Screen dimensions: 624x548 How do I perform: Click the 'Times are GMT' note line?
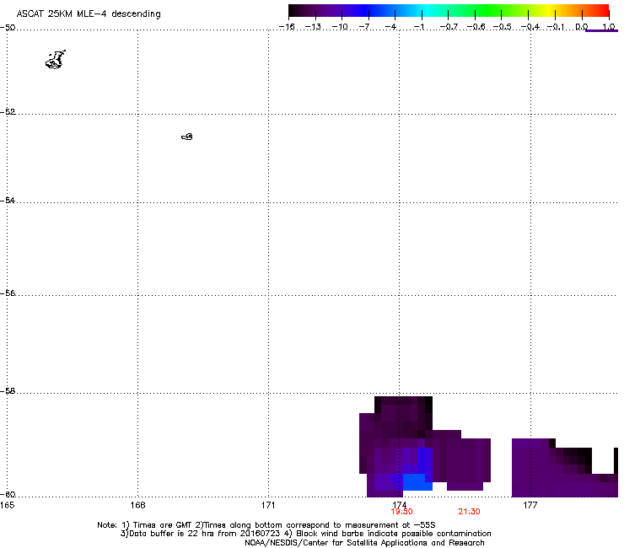(x=266, y=525)
